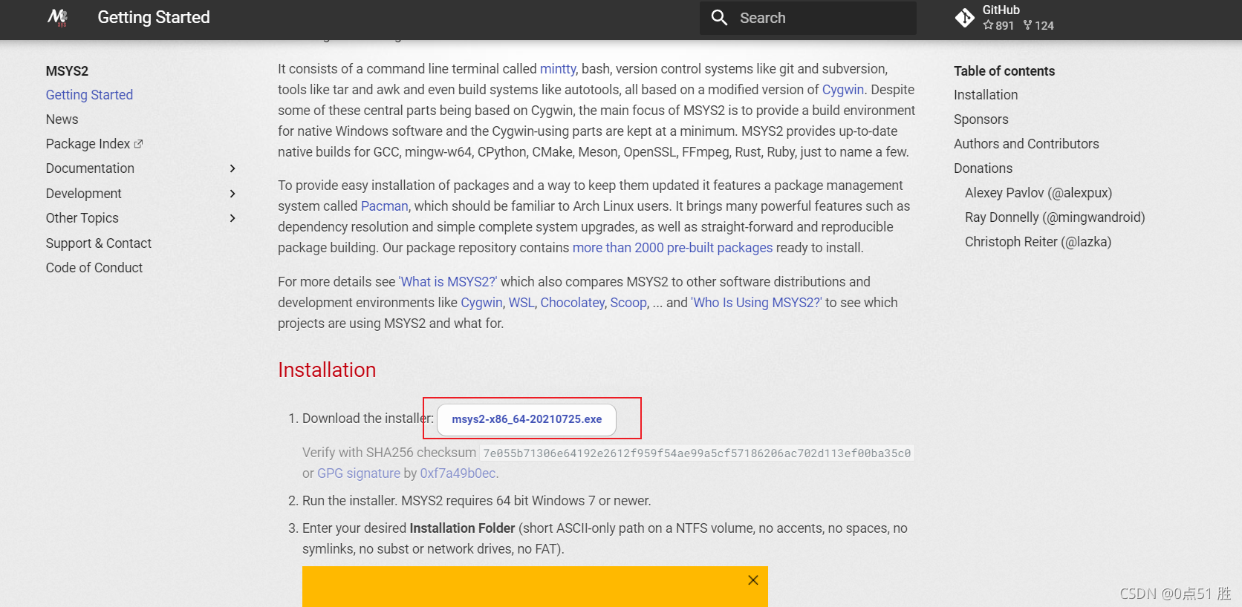
Task: Click the SHA256 checksum code text
Action: (697, 453)
